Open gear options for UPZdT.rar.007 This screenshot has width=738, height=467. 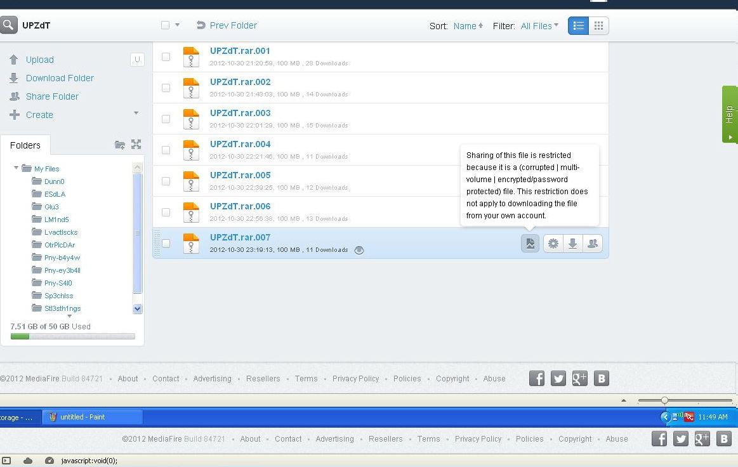click(x=553, y=244)
